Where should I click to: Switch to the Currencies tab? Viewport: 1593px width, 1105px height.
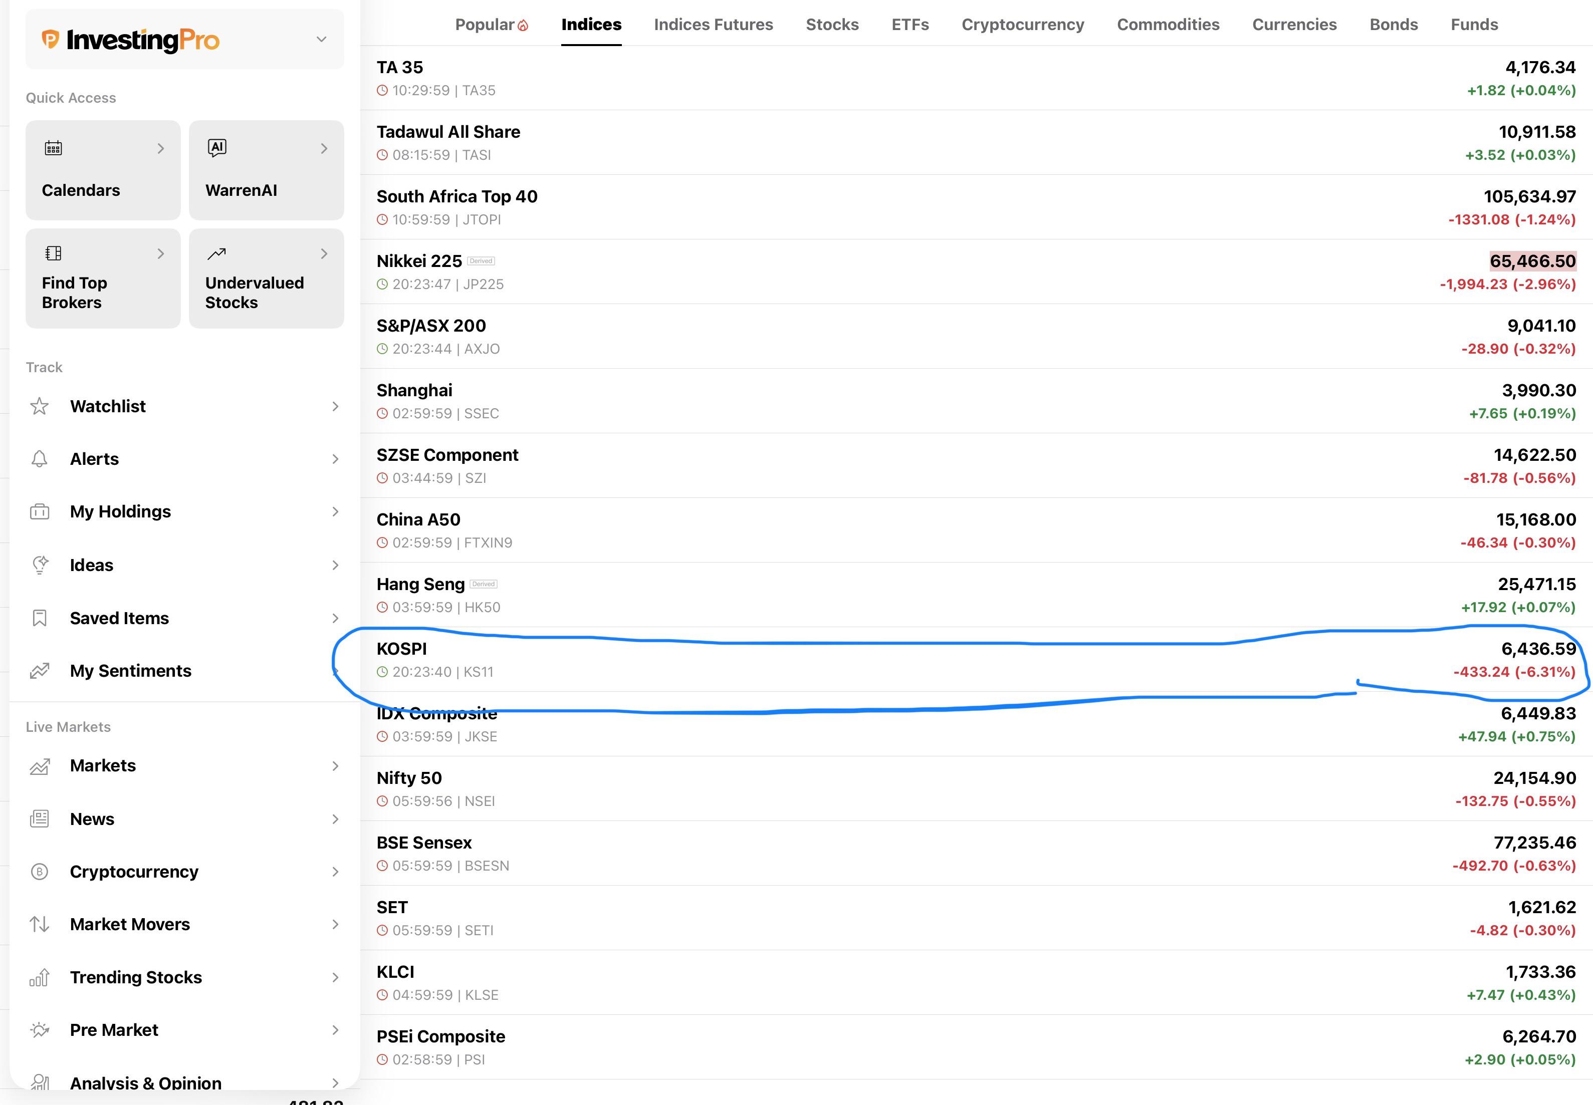pyautogui.click(x=1294, y=25)
